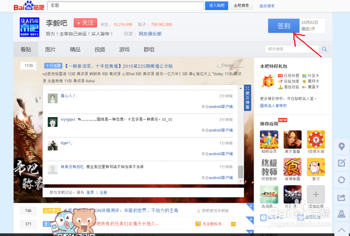Viewport: 350px width, 236px height.
Task: Open the 终极教师 app icon
Action: point(269,167)
